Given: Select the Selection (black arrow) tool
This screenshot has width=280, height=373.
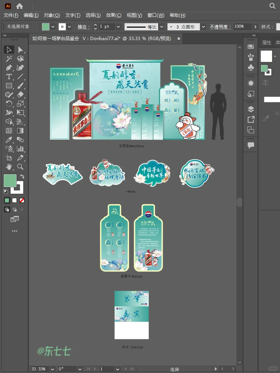Looking at the screenshot, I should point(9,49).
